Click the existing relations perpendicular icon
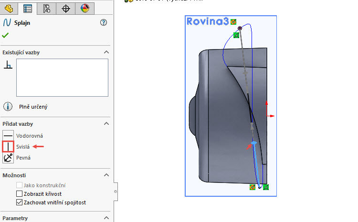The height and width of the screenshot is (222, 358). (8, 65)
